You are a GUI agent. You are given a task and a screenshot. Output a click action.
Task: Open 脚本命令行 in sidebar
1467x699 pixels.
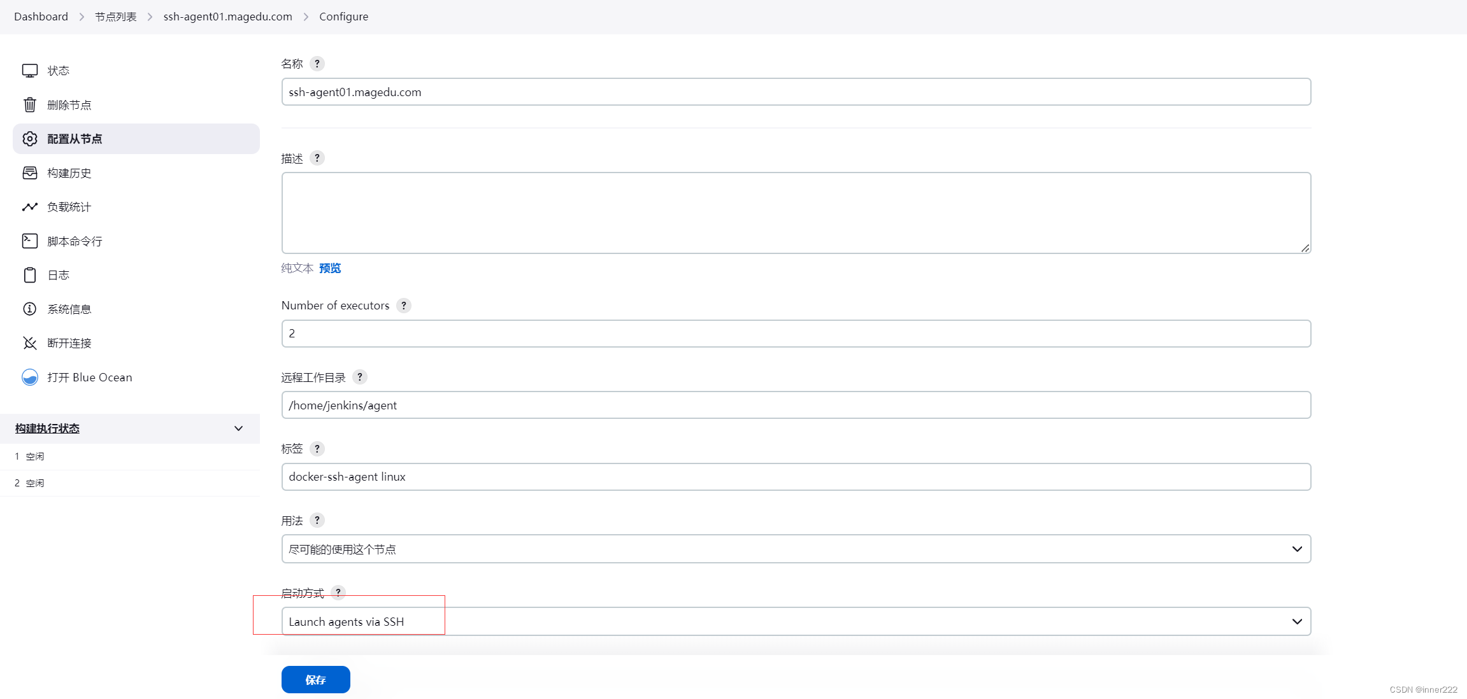(x=136, y=241)
